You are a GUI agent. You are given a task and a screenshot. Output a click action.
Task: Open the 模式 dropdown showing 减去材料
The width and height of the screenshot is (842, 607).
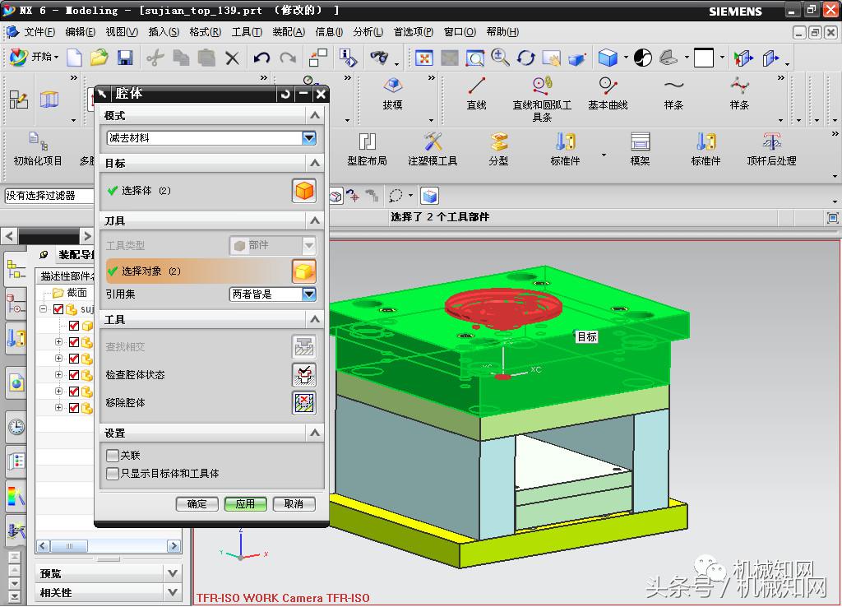click(x=308, y=137)
